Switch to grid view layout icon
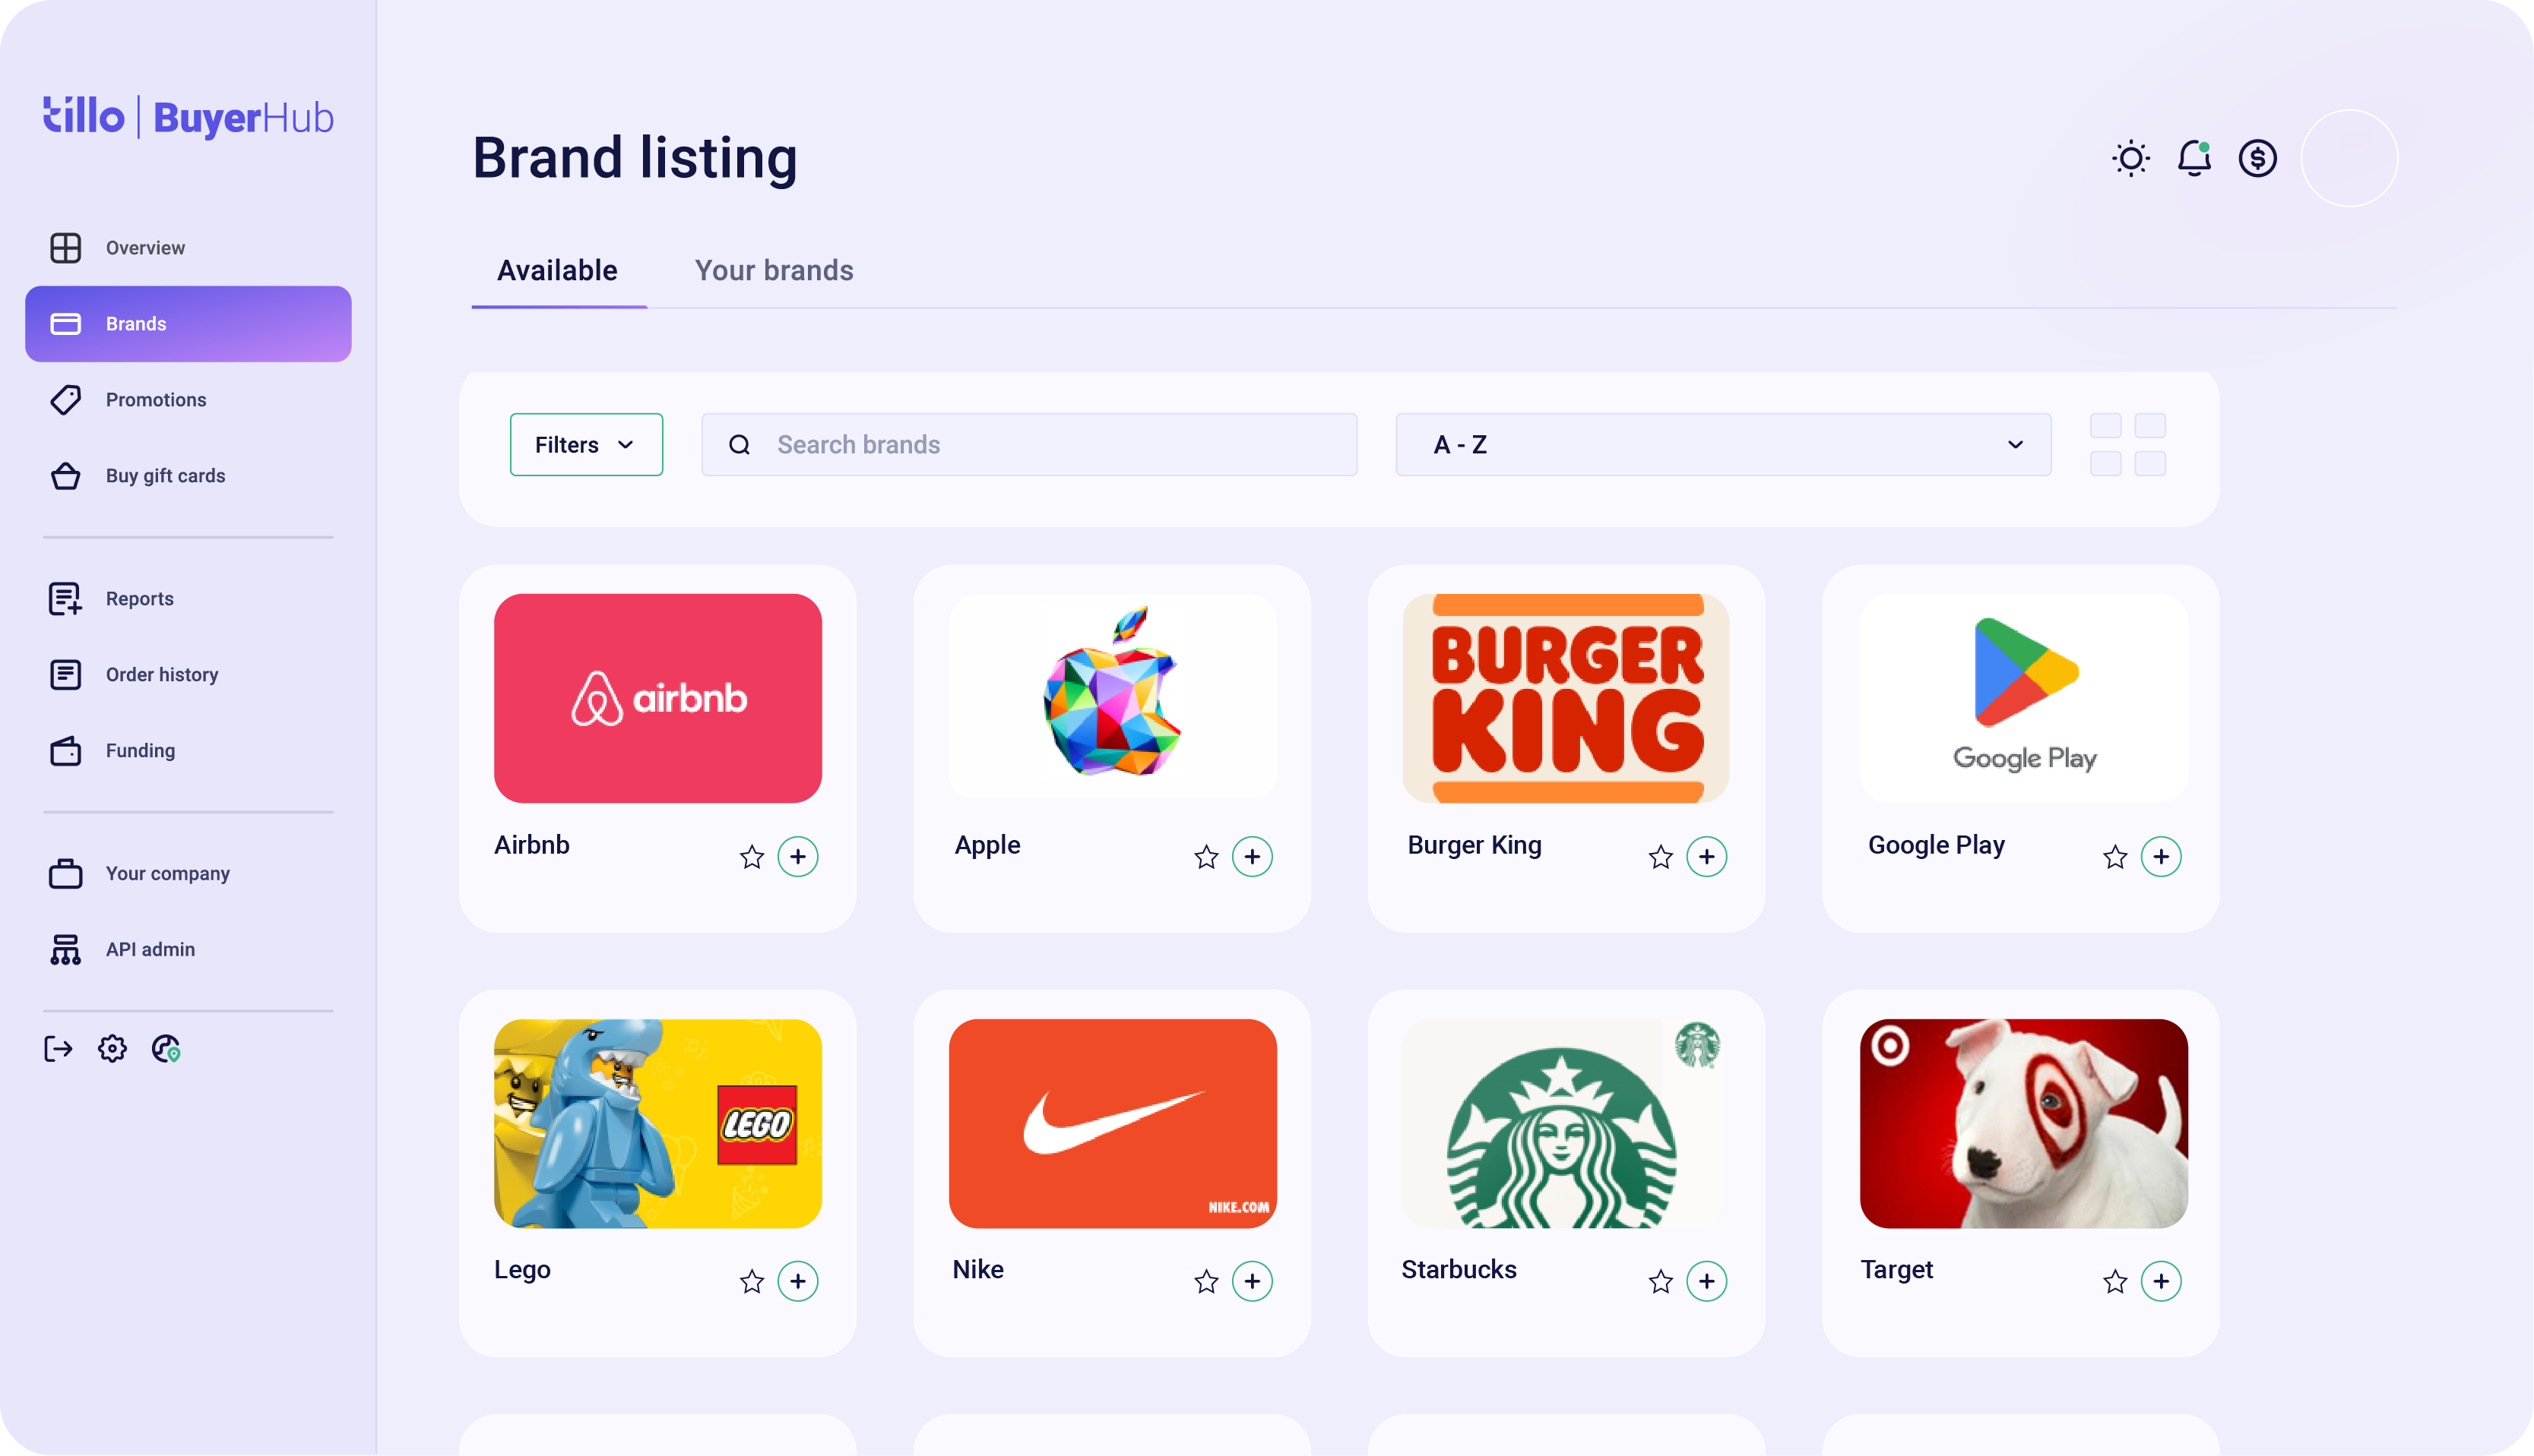The height and width of the screenshot is (1456, 2534). click(2128, 445)
